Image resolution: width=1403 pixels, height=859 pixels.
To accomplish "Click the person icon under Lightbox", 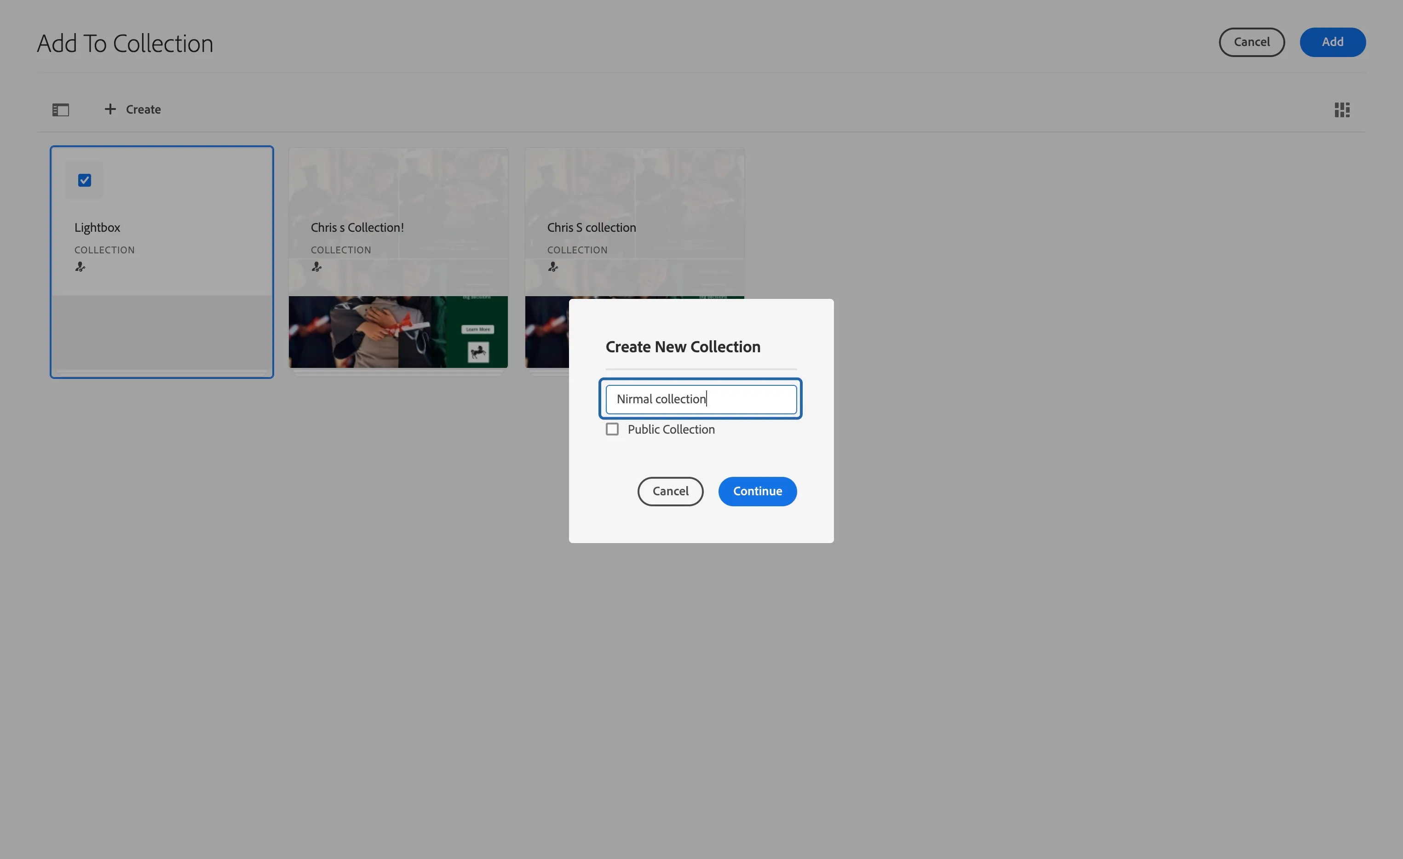I will point(80,266).
